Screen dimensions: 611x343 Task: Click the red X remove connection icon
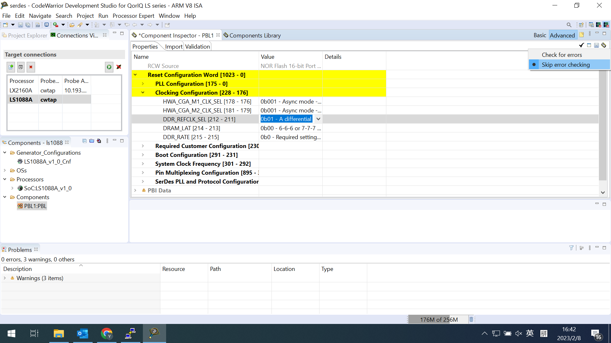[x=31, y=67]
